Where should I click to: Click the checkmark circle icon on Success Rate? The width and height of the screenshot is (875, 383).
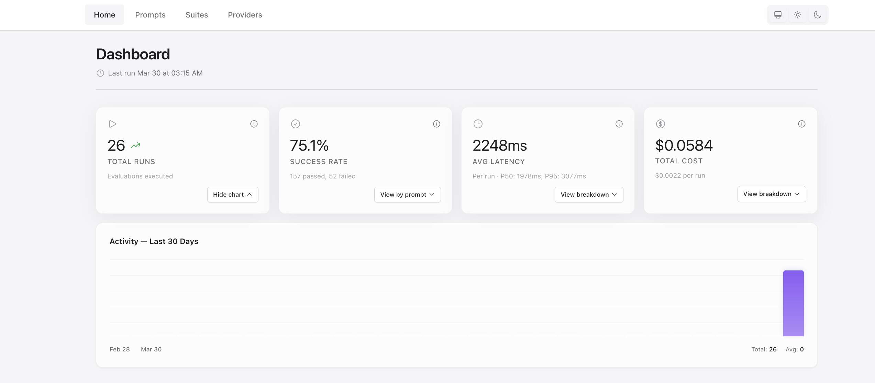pyautogui.click(x=295, y=124)
